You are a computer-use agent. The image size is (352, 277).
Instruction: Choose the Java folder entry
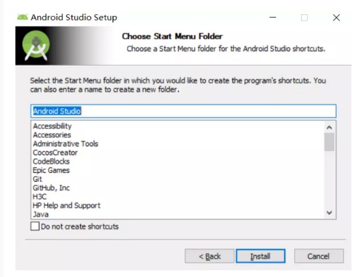tap(41, 214)
